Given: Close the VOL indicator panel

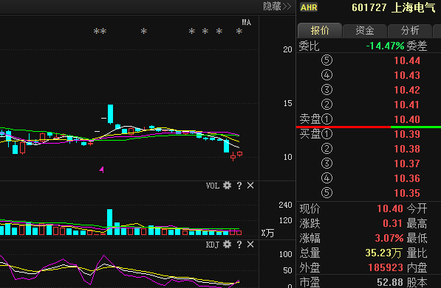Looking at the screenshot, I should pyautogui.click(x=250, y=186).
